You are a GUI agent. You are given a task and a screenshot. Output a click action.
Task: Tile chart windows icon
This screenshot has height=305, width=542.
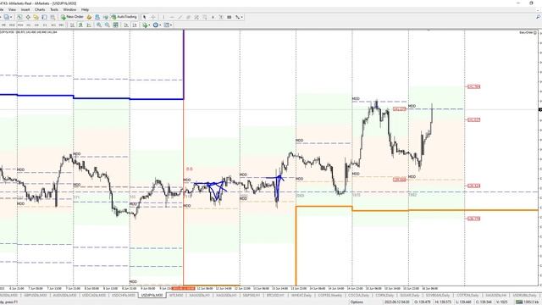pos(116,25)
